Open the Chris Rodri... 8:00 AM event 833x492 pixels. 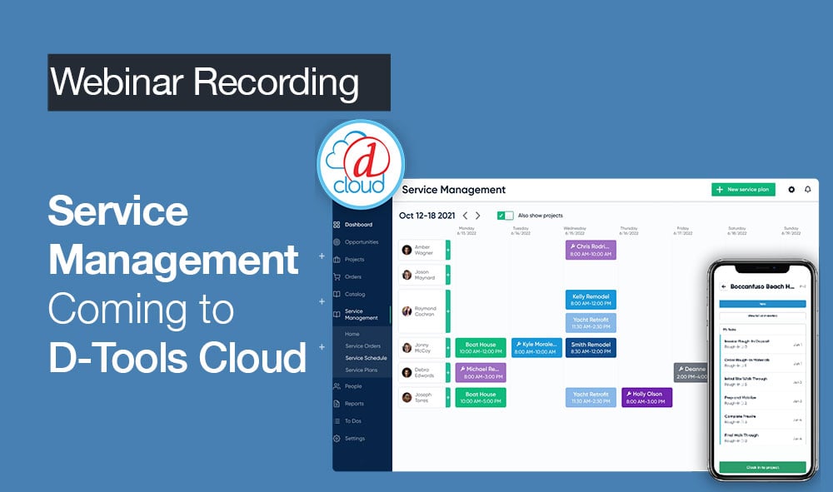591,250
